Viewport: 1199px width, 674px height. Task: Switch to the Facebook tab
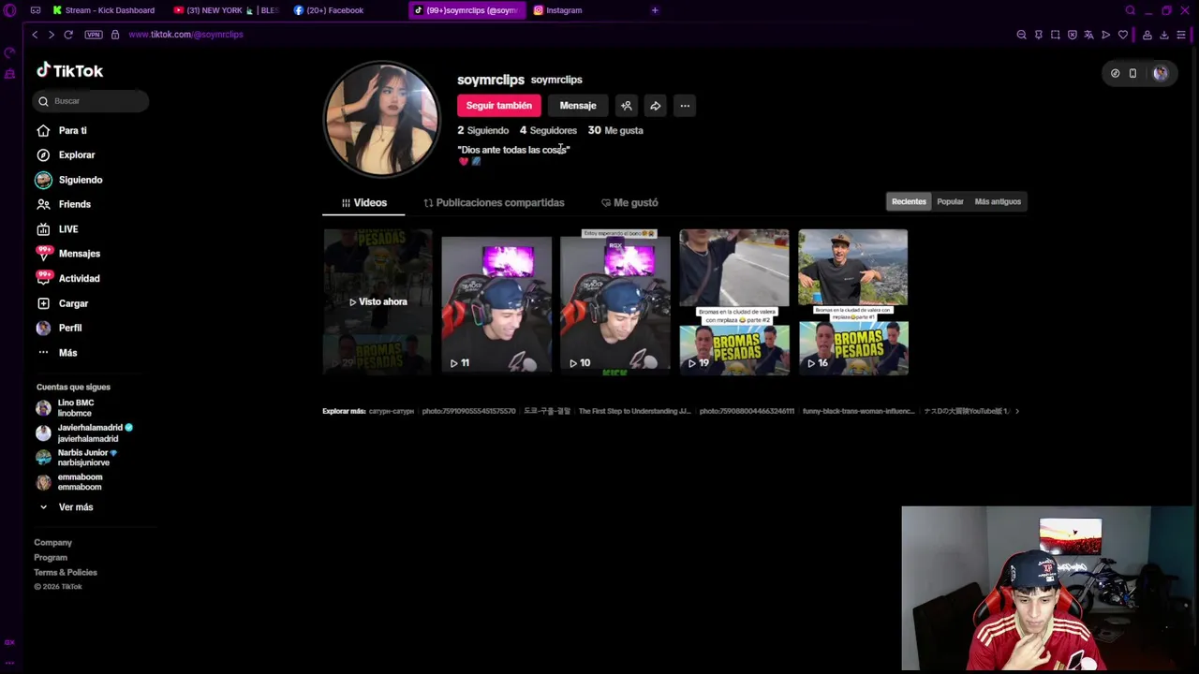coord(330,10)
